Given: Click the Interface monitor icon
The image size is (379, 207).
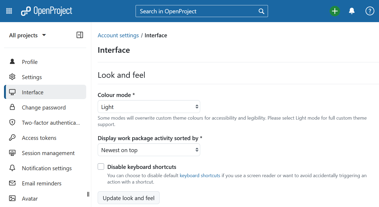Looking at the screenshot, I should pos(12,92).
